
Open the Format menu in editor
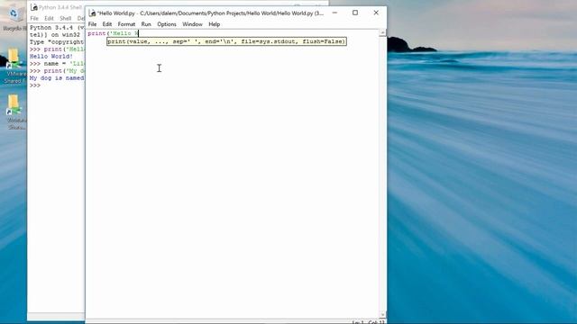coord(126,24)
